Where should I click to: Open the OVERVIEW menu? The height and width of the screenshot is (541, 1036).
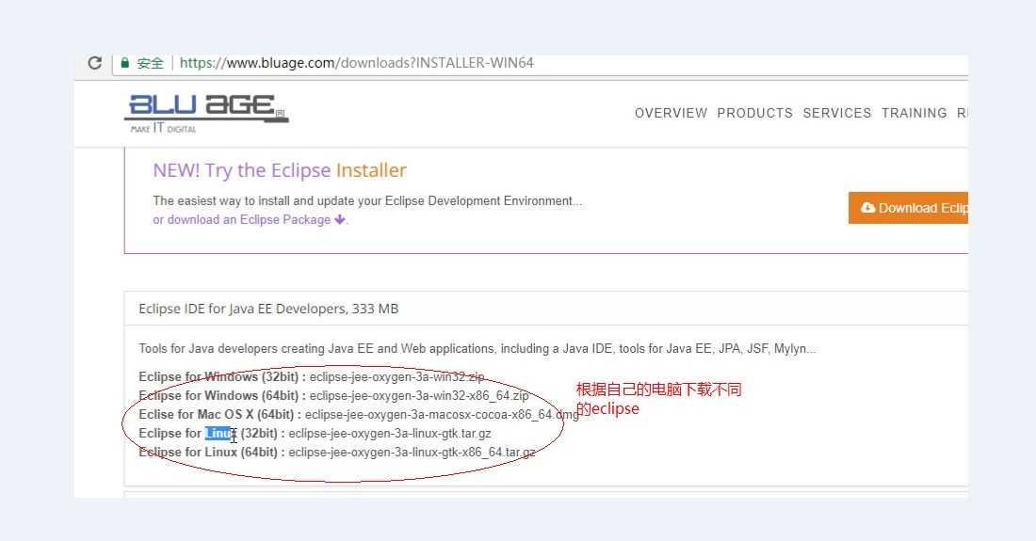point(671,113)
